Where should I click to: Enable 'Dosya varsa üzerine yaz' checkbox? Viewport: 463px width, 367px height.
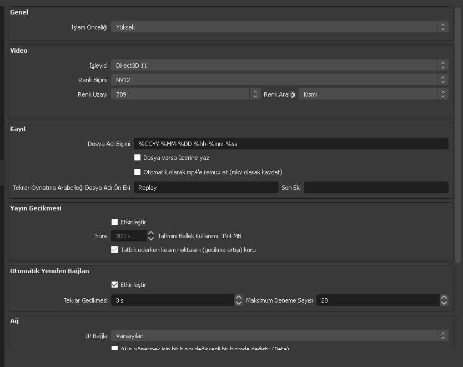click(138, 158)
